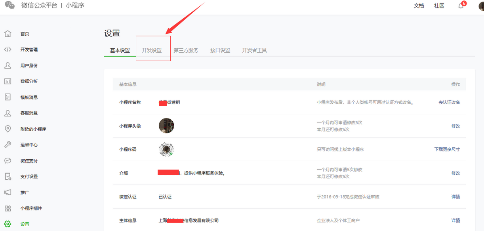Open the 第三方服务 tab
The width and height of the screenshot is (484, 231).
click(186, 50)
